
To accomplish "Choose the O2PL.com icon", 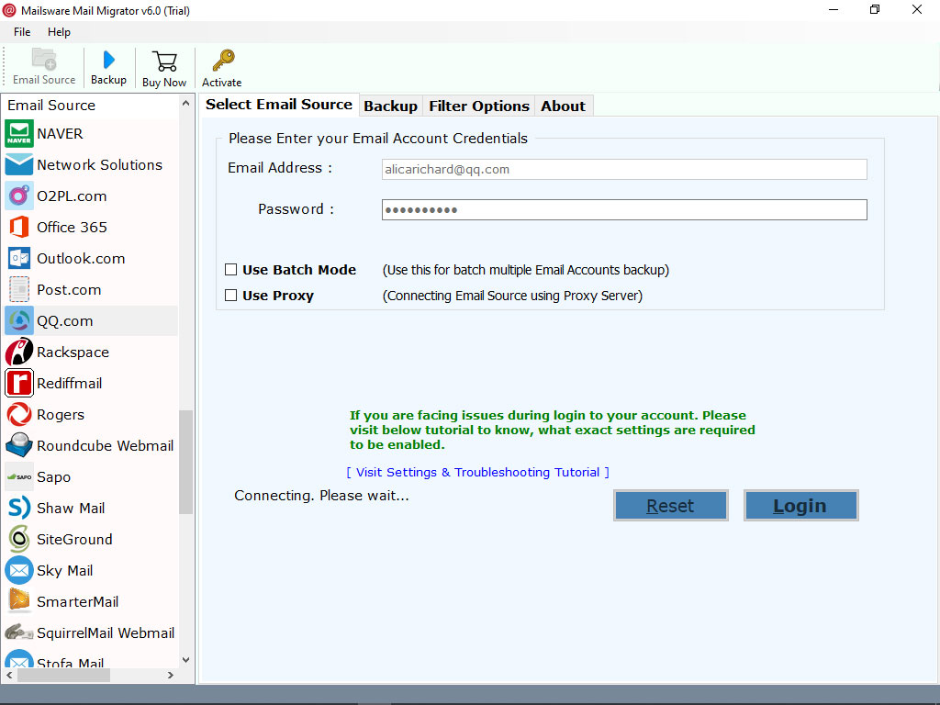I will click(x=19, y=196).
